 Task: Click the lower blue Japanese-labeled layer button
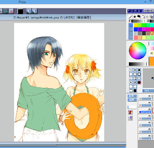(132, 100)
